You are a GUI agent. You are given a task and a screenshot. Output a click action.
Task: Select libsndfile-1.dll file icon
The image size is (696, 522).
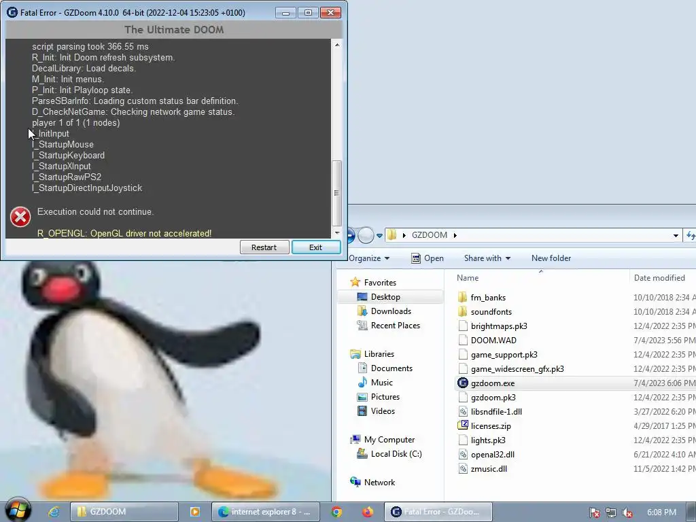coord(462,411)
